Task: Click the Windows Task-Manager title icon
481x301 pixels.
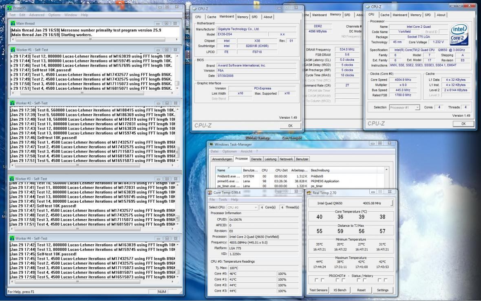Action: tap(212, 144)
